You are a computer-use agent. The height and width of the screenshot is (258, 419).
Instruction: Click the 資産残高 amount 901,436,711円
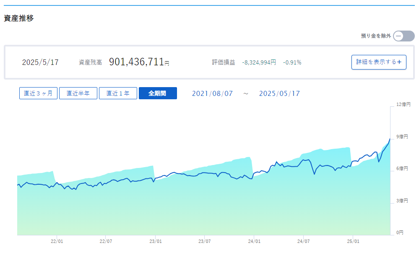click(x=139, y=62)
